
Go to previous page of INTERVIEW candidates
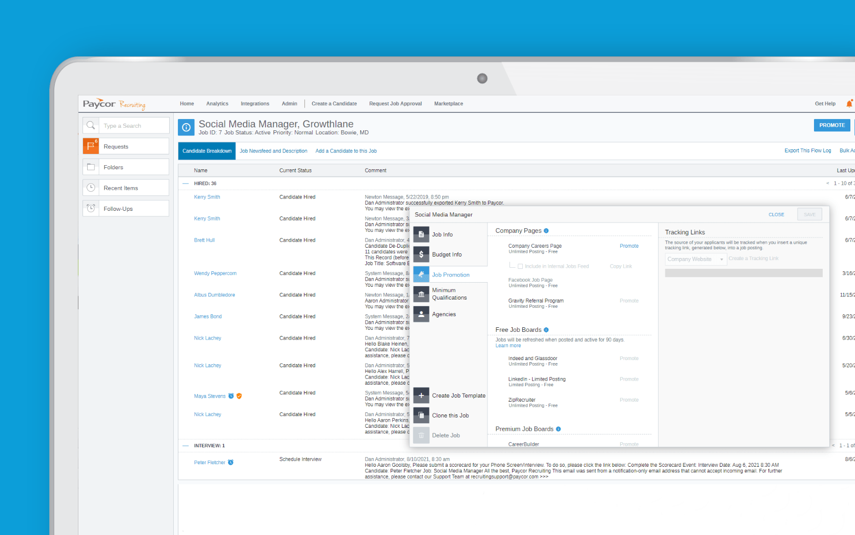(x=833, y=445)
